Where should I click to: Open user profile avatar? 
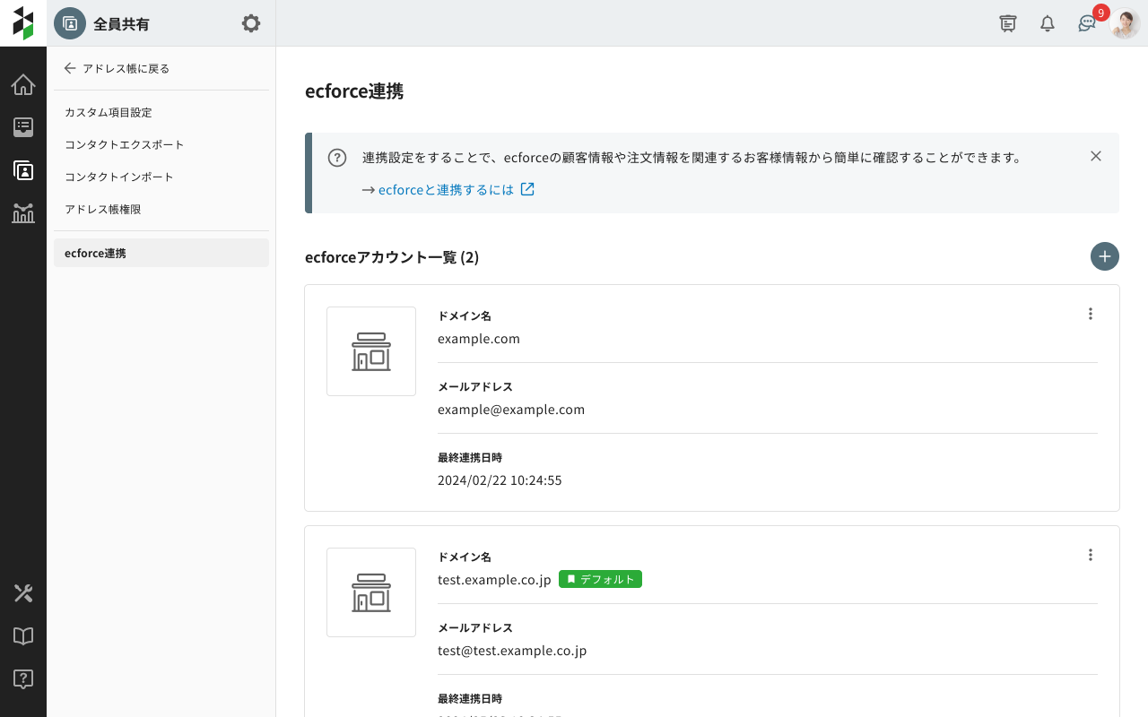pyautogui.click(x=1125, y=24)
